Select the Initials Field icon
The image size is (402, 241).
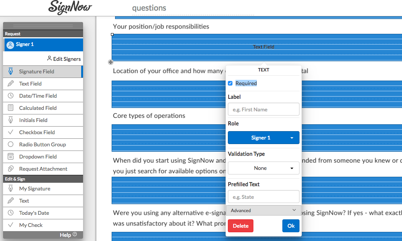[x=11, y=120]
